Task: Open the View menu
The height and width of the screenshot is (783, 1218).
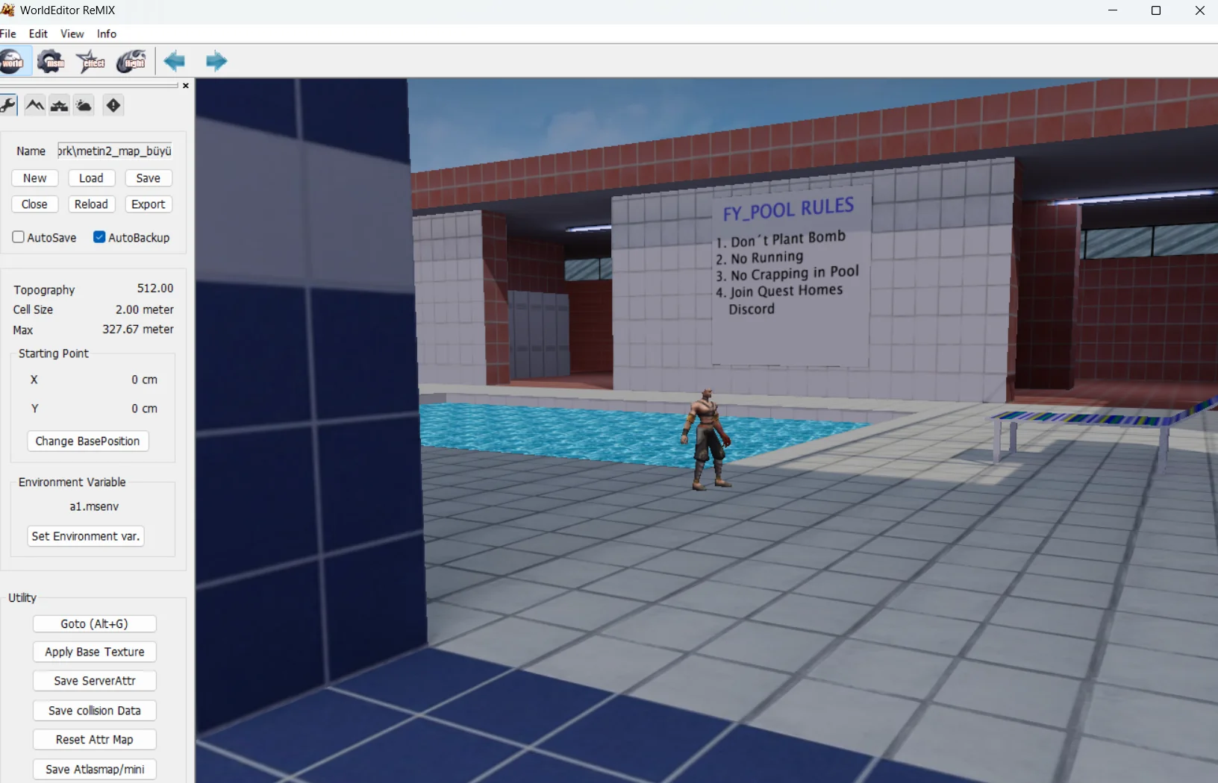Action: pyautogui.click(x=72, y=34)
